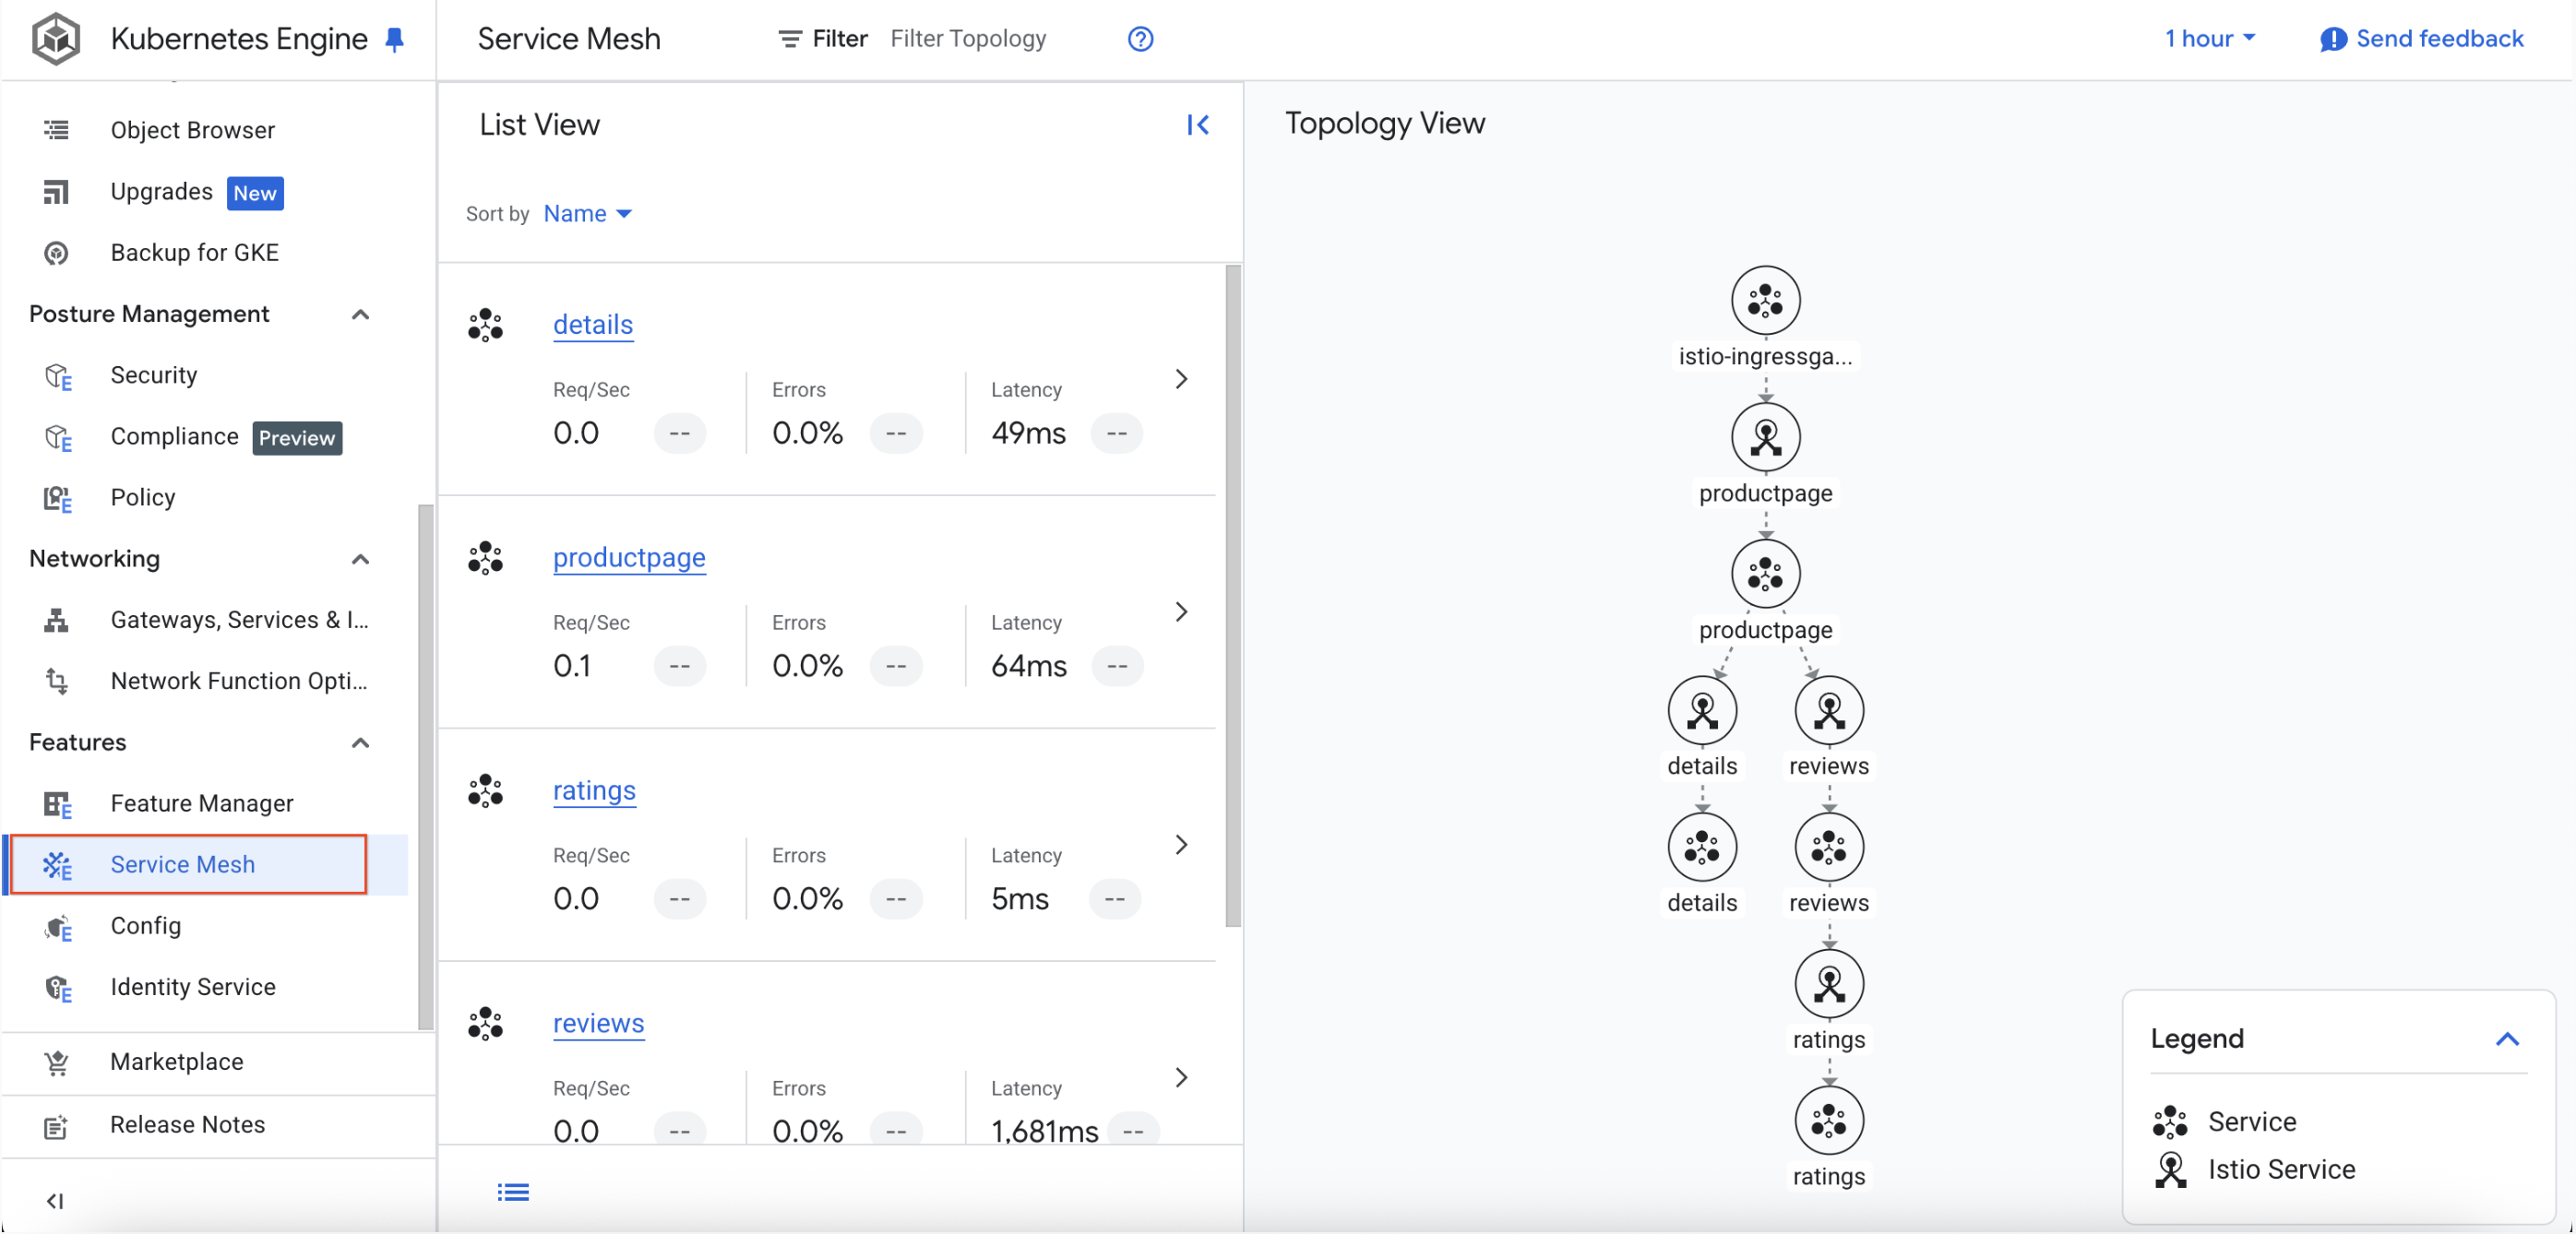Select the reviews Istio Service node in the topology
Viewport: 2576px width, 1234px height.
[x=1828, y=711]
